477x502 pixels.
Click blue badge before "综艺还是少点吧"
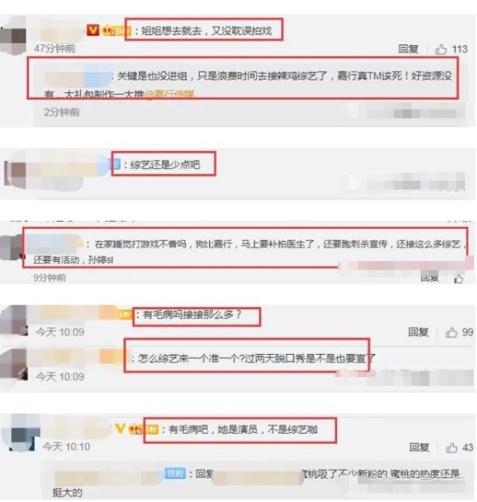115,164
